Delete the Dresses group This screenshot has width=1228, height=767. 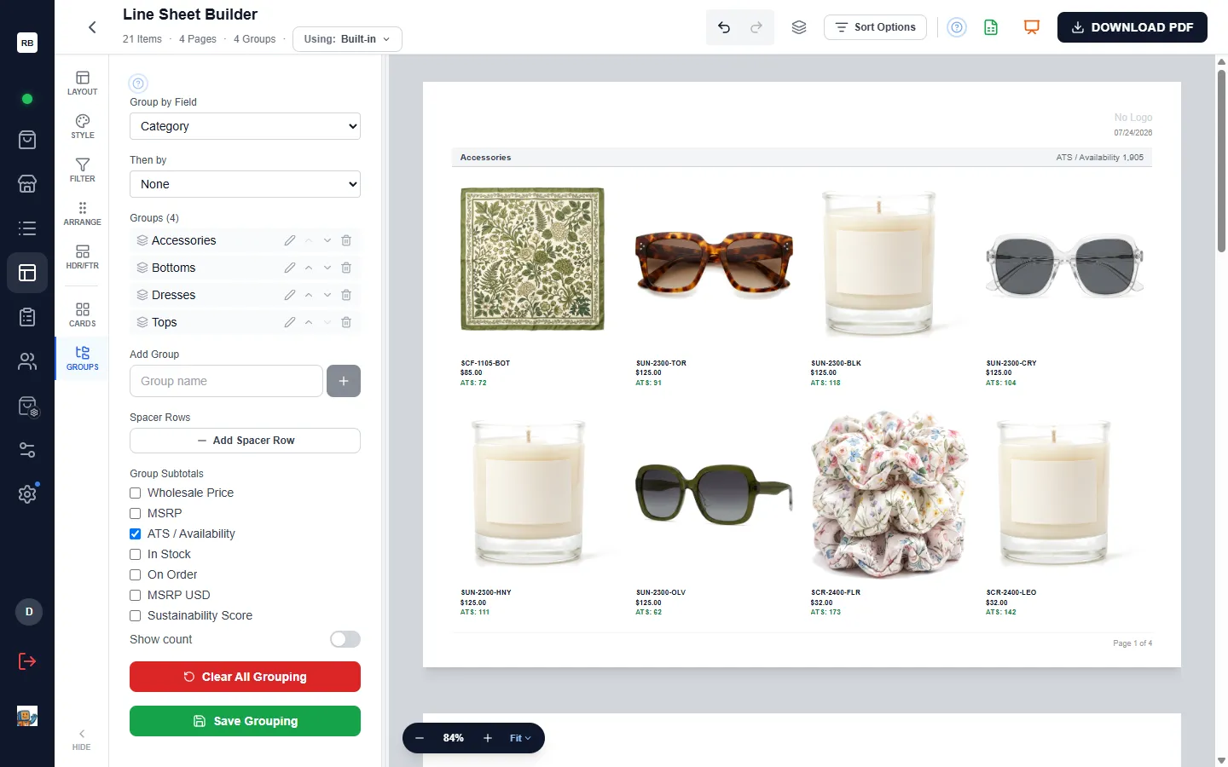(x=346, y=295)
